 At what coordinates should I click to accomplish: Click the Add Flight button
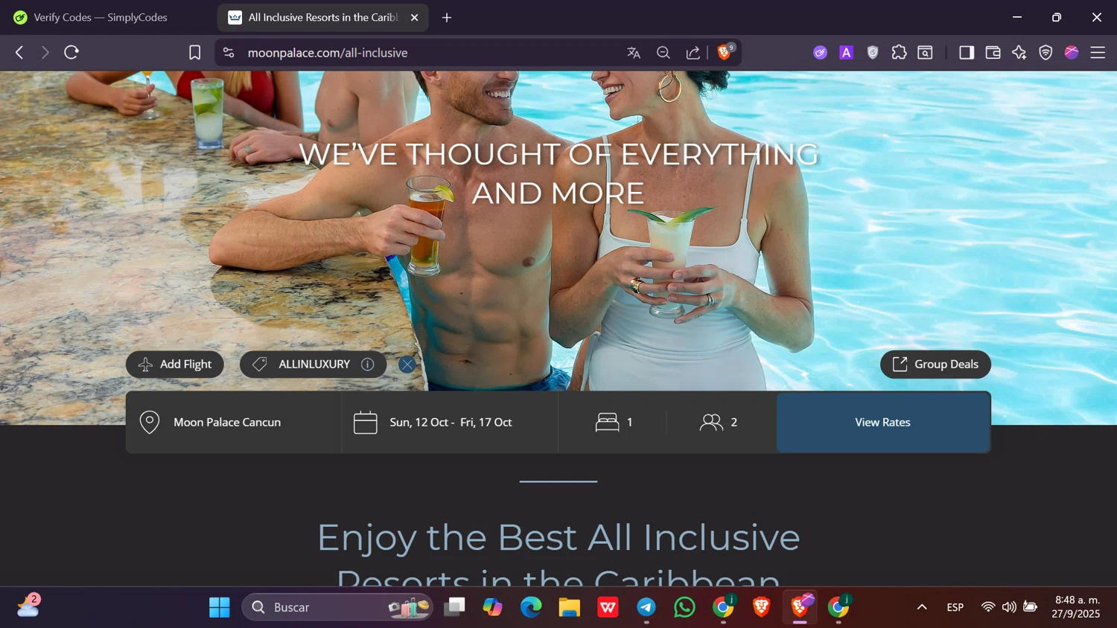pos(175,364)
